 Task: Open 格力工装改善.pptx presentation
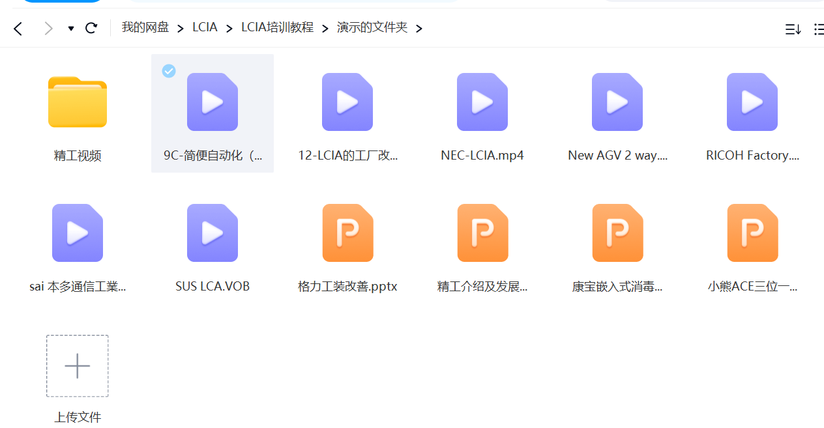point(347,233)
